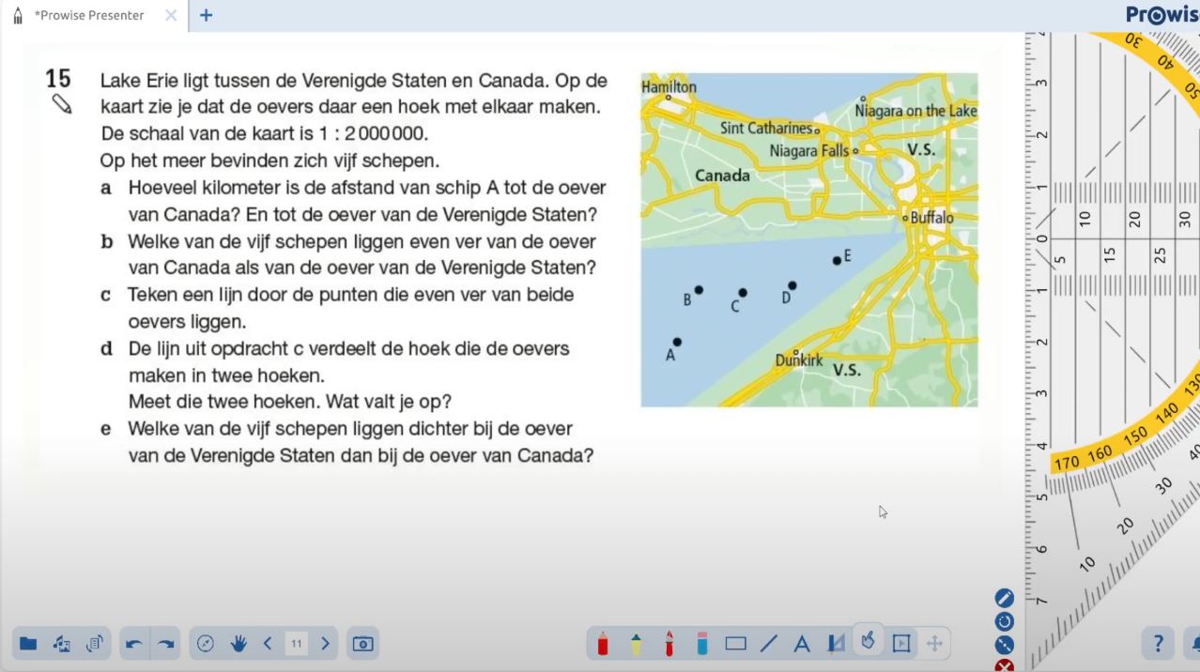
Task: Open the media library icon
Action: 62,644
